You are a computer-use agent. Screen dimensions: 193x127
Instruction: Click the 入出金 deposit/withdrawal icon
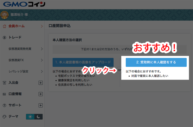(4, 83)
